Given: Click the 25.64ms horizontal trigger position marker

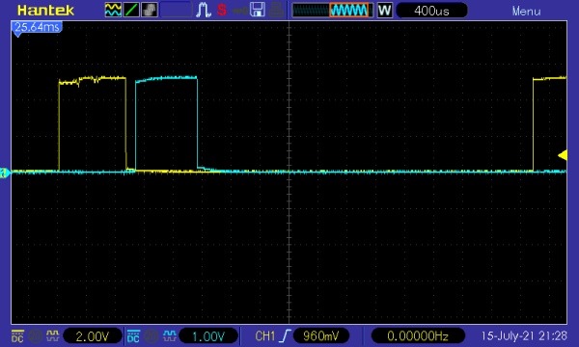Looking at the screenshot, I should (x=37, y=27).
